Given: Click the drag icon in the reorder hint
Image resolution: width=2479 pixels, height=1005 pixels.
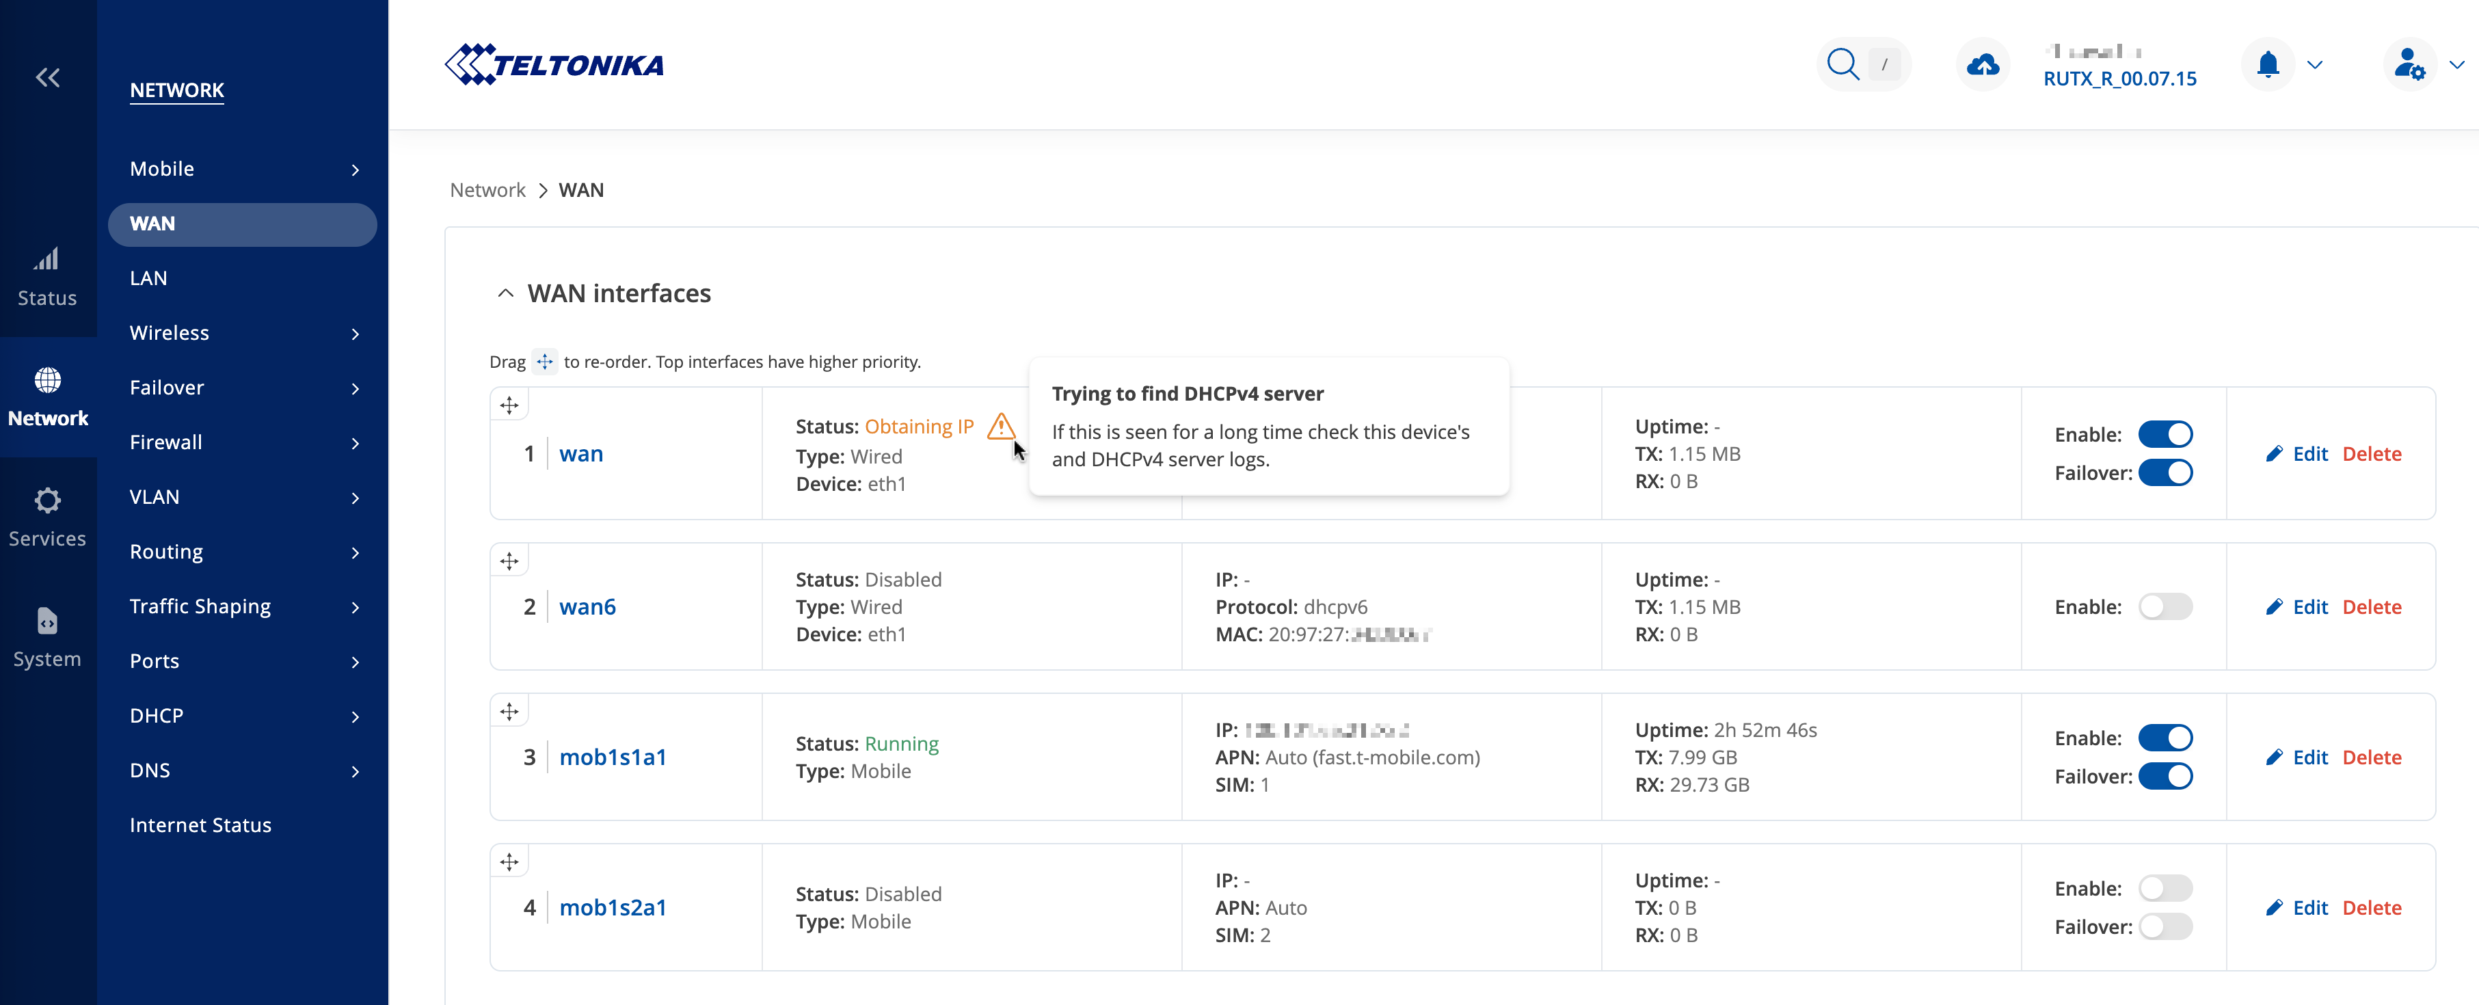Looking at the screenshot, I should click(x=545, y=361).
